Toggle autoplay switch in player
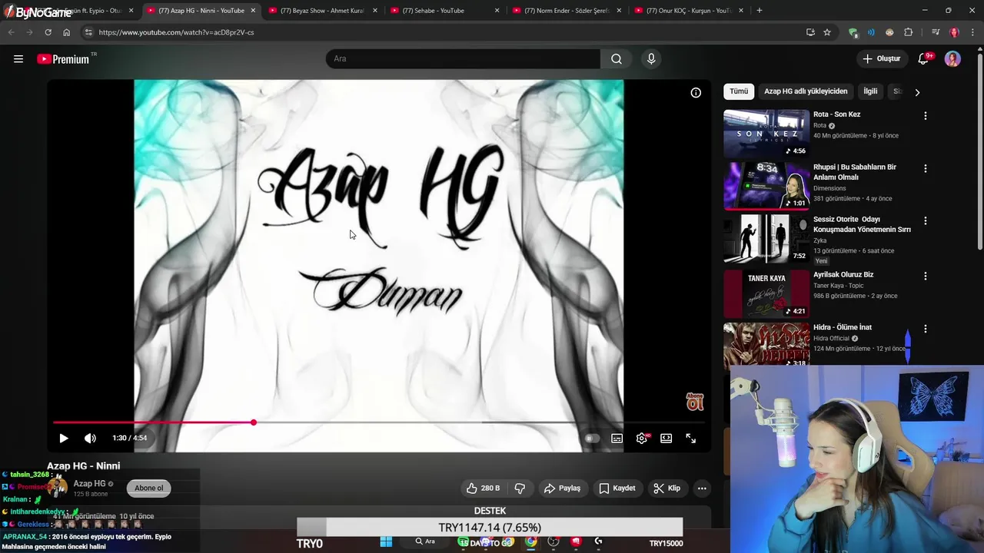Image resolution: width=984 pixels, height=553 pixels. coord(591,438)
